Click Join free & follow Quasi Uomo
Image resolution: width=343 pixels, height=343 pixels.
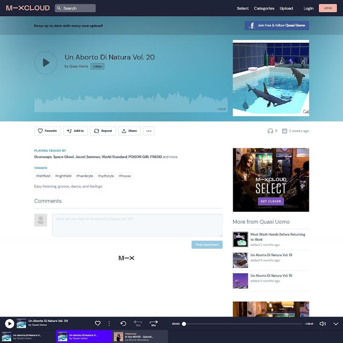tap(277, 25)
